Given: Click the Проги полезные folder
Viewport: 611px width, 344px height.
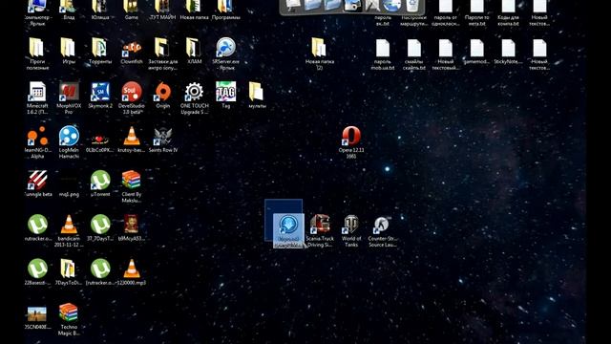Looking at the screenshot, I should click(x=36, y=48).
